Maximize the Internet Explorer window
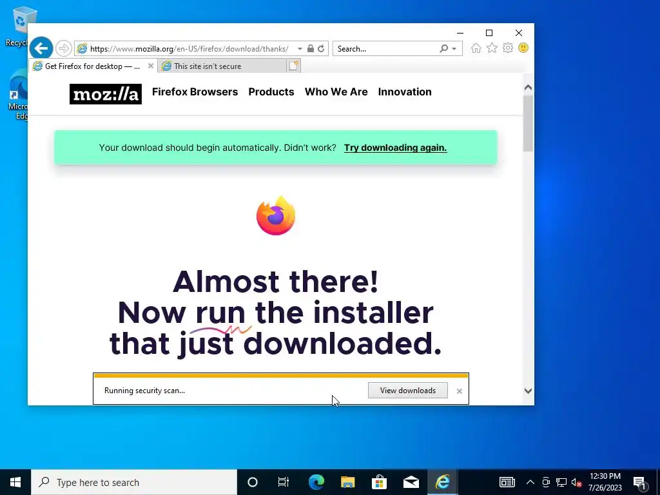 click(489, 33)
